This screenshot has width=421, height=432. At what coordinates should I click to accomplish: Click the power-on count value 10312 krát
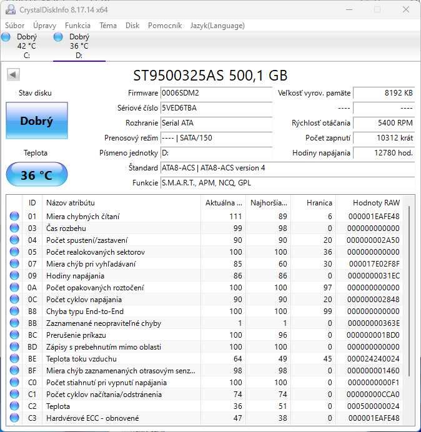384,138
